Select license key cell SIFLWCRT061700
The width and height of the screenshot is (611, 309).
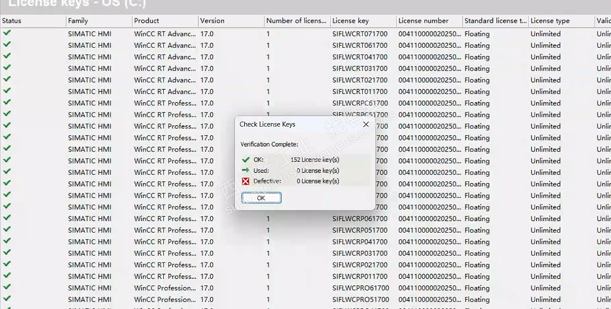click(360, 46)
